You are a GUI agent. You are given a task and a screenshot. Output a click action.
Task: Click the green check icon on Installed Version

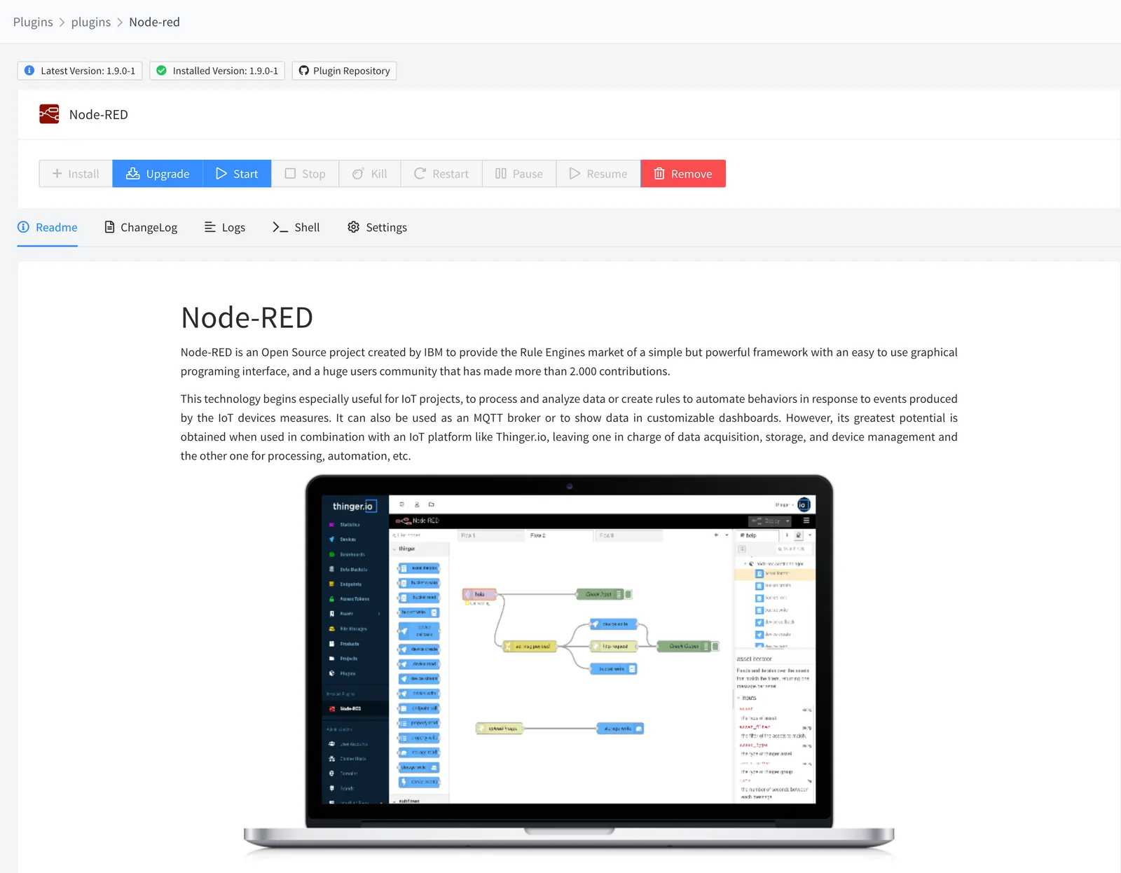pyautogui.click(x=161, y=71)
